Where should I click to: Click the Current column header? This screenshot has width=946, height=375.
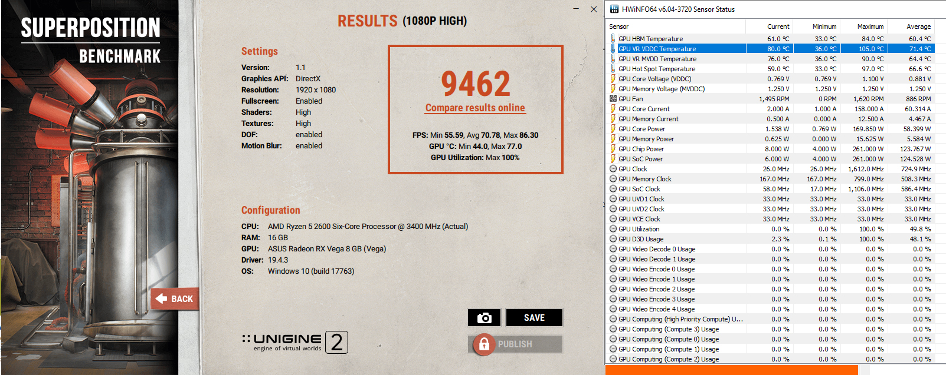point(769,26)
